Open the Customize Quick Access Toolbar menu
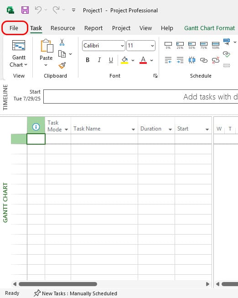Viewport: 238px width, 298px height. click(73, 10)
